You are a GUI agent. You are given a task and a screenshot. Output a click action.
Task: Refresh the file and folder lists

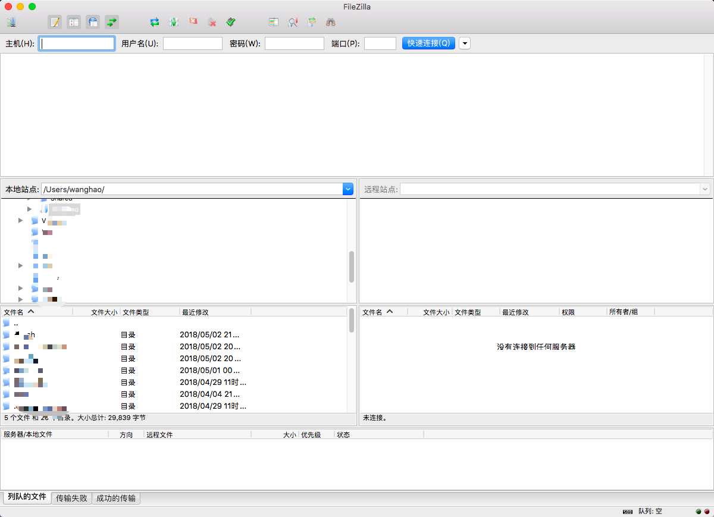coord(155,23)
